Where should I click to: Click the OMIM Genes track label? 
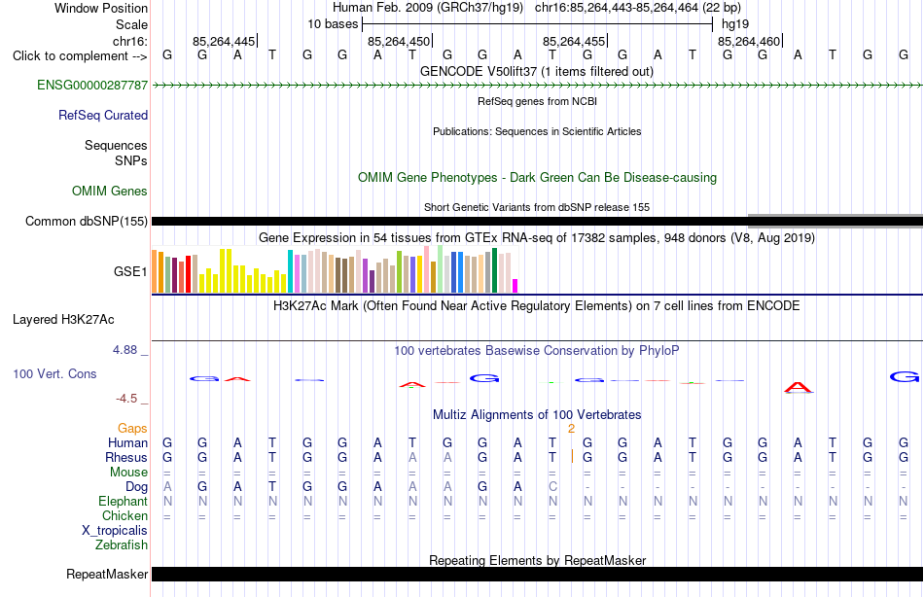110,191
